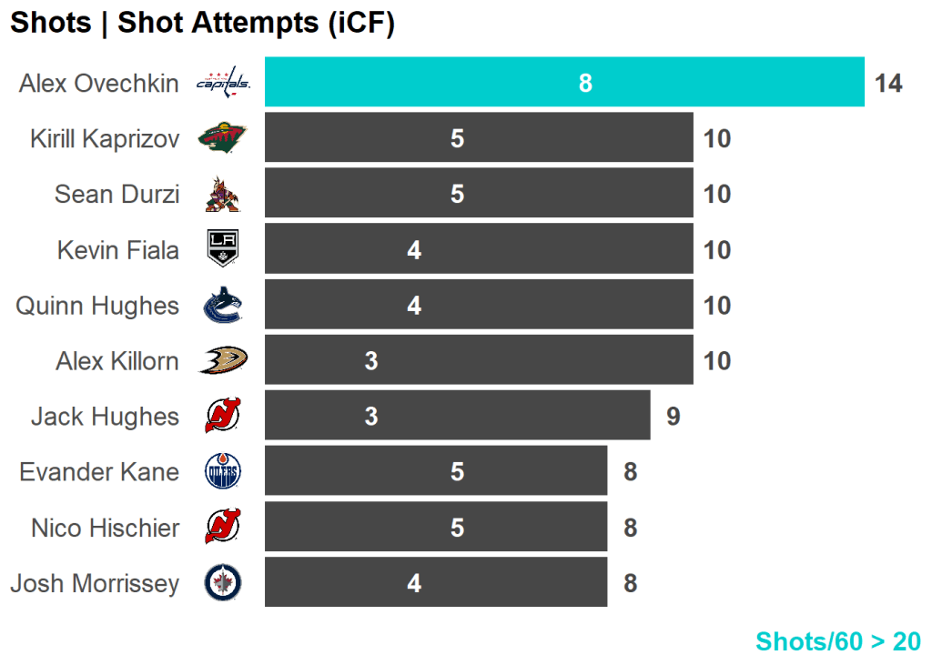Click the Josh Morrissey player name
932x665 pixels.
click(95, 583)
